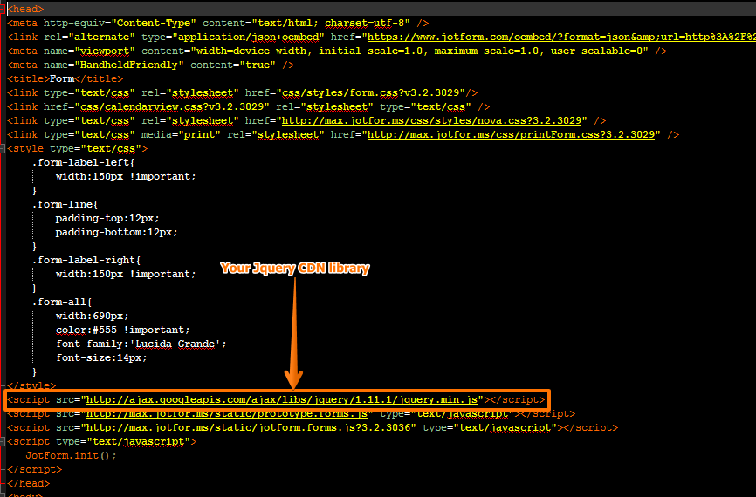Collapse the text/javascript script block fold marker
Image resolution: width=756 pixels, height=497 pixels.
pyautogui.click(x=3, y=441)
